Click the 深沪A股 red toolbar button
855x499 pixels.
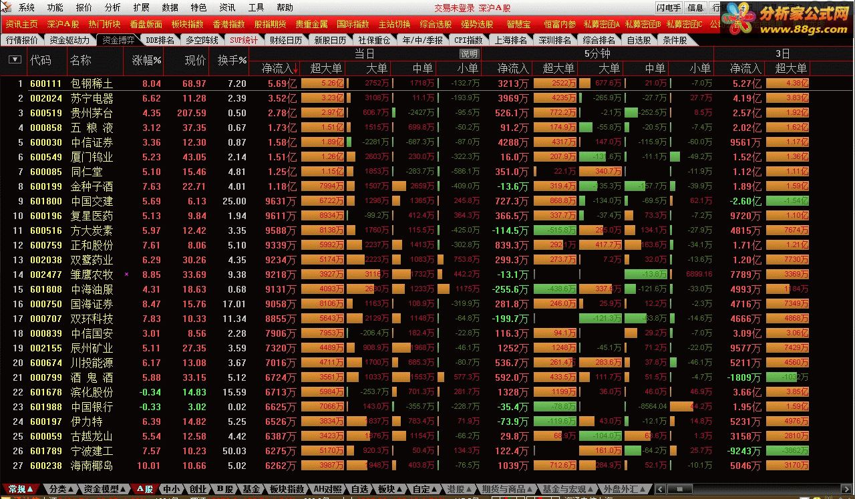(63, 24)
